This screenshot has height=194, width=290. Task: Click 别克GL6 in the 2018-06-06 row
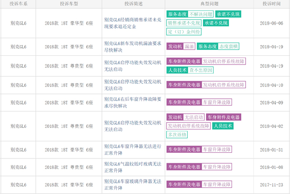tap(18, 23)
